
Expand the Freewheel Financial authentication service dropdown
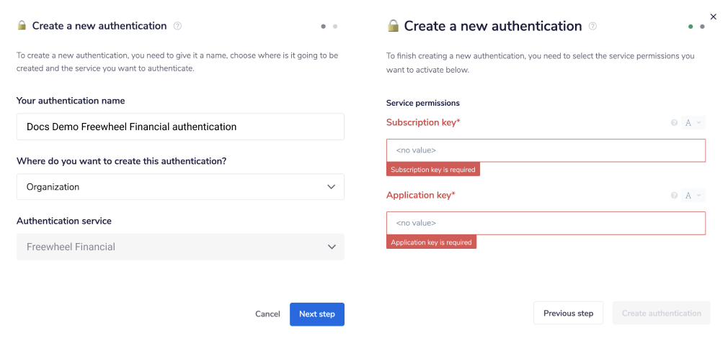click(x=180, y=247)
